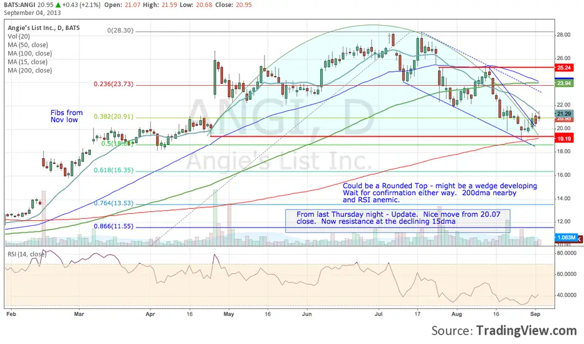Click the Low: 20.68 value in header

(x=196, y=5)
